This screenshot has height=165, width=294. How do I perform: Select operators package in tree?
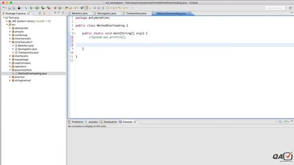pos(20,66)
